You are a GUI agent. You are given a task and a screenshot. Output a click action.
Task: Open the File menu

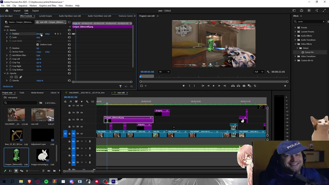3,6
